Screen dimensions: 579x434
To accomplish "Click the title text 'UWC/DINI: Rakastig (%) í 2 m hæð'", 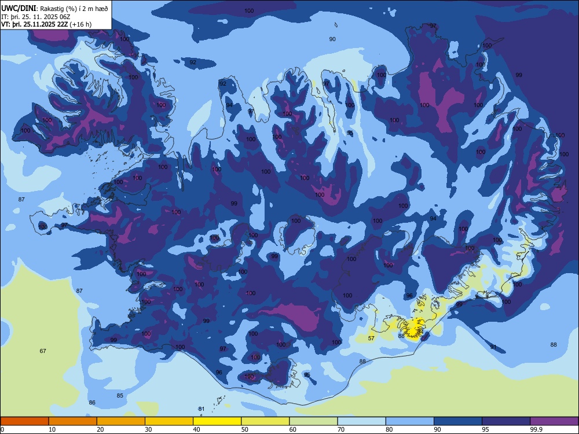I will click(54, 9).
